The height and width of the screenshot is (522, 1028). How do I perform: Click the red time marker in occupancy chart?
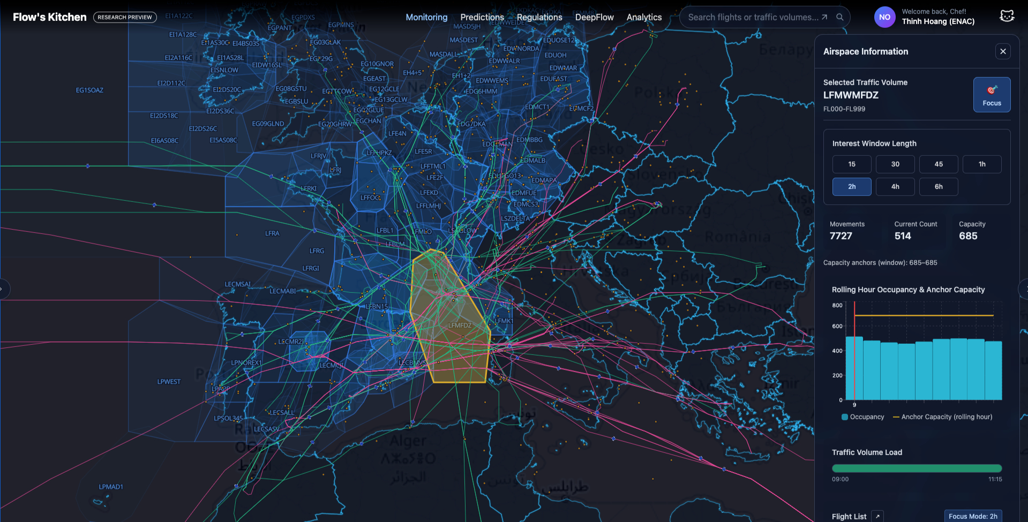[854, 351]
